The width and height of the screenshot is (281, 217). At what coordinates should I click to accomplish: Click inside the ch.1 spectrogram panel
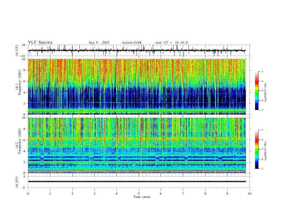137,87
